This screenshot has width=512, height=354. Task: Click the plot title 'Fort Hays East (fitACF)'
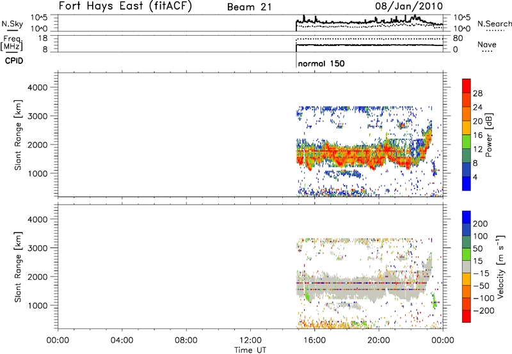125,6
